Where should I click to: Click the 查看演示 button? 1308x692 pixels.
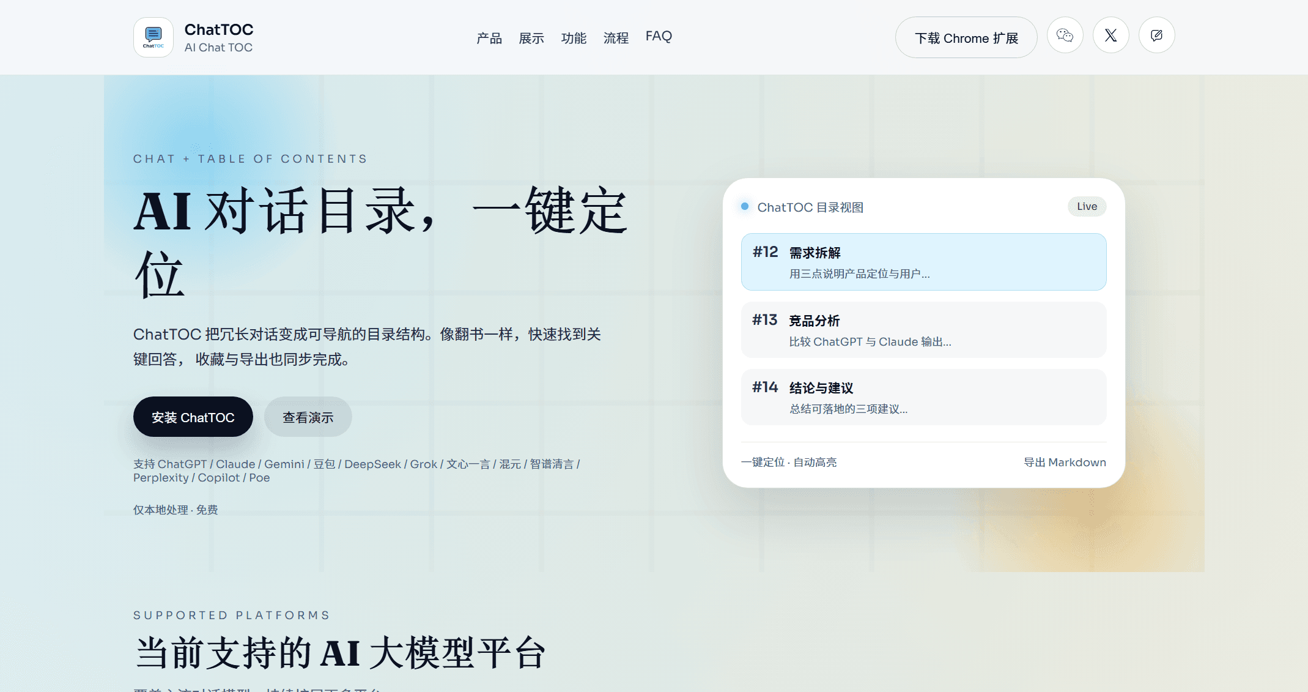click(x=308, y=417)
